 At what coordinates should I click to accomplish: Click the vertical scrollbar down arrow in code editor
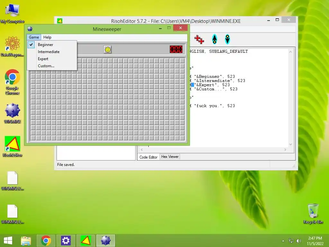(x=290, y=144)
